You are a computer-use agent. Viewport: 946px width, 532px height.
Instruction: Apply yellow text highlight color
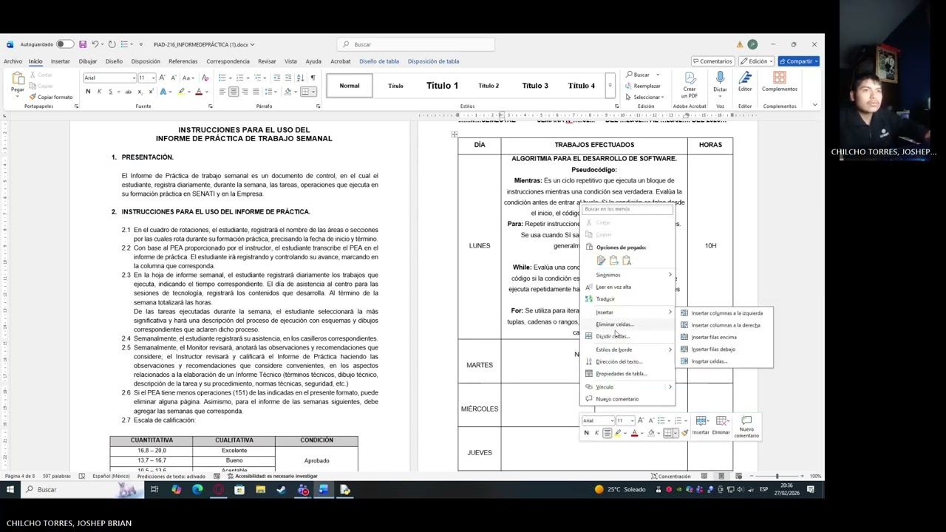coord(180,92)
